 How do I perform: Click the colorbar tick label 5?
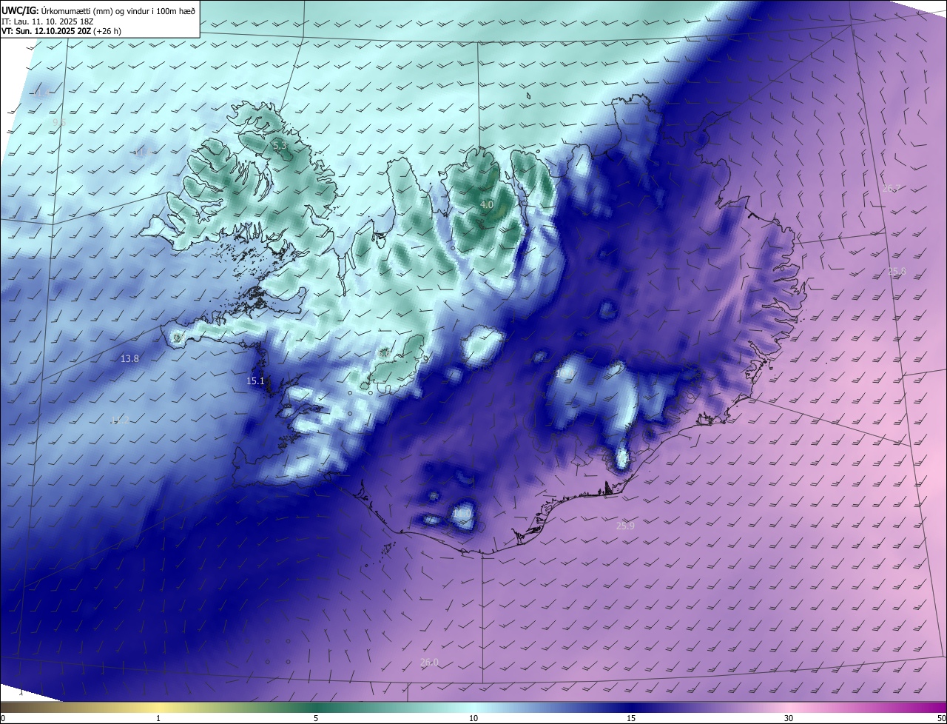coord(316,718)
